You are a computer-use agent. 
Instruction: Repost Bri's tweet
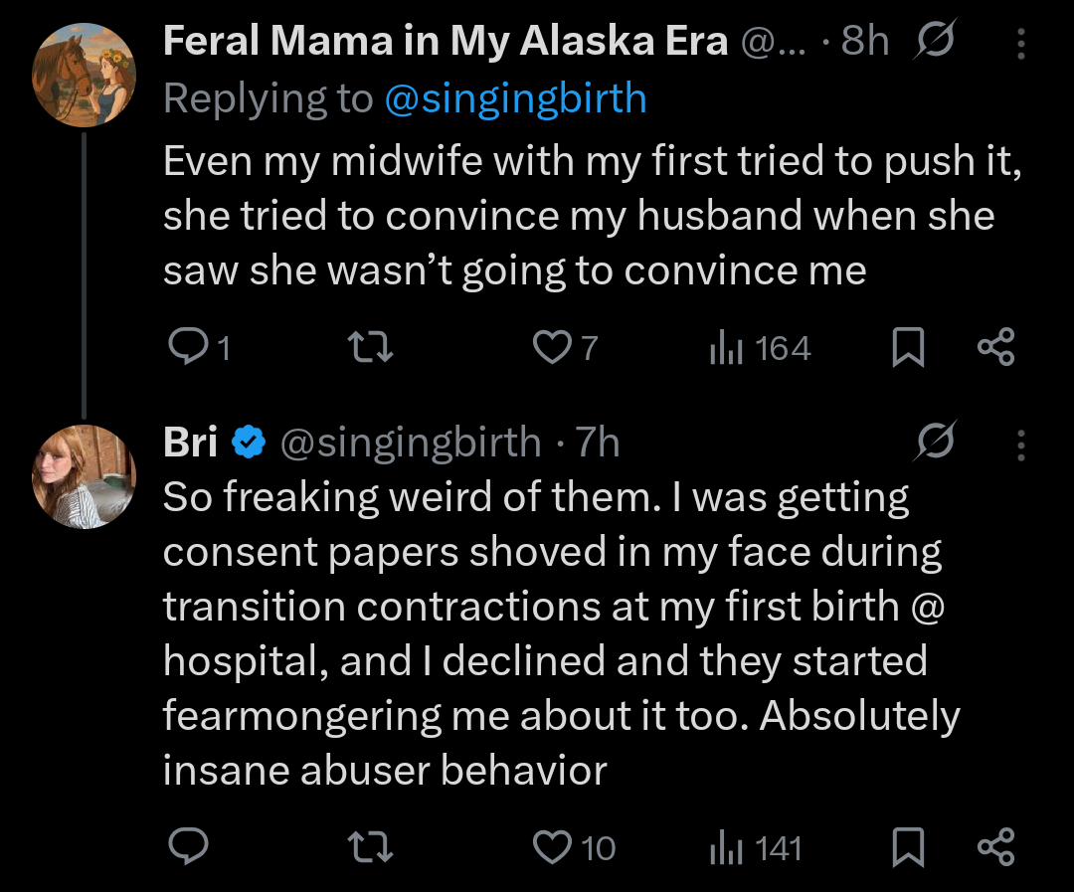click(x=370, y=847)
